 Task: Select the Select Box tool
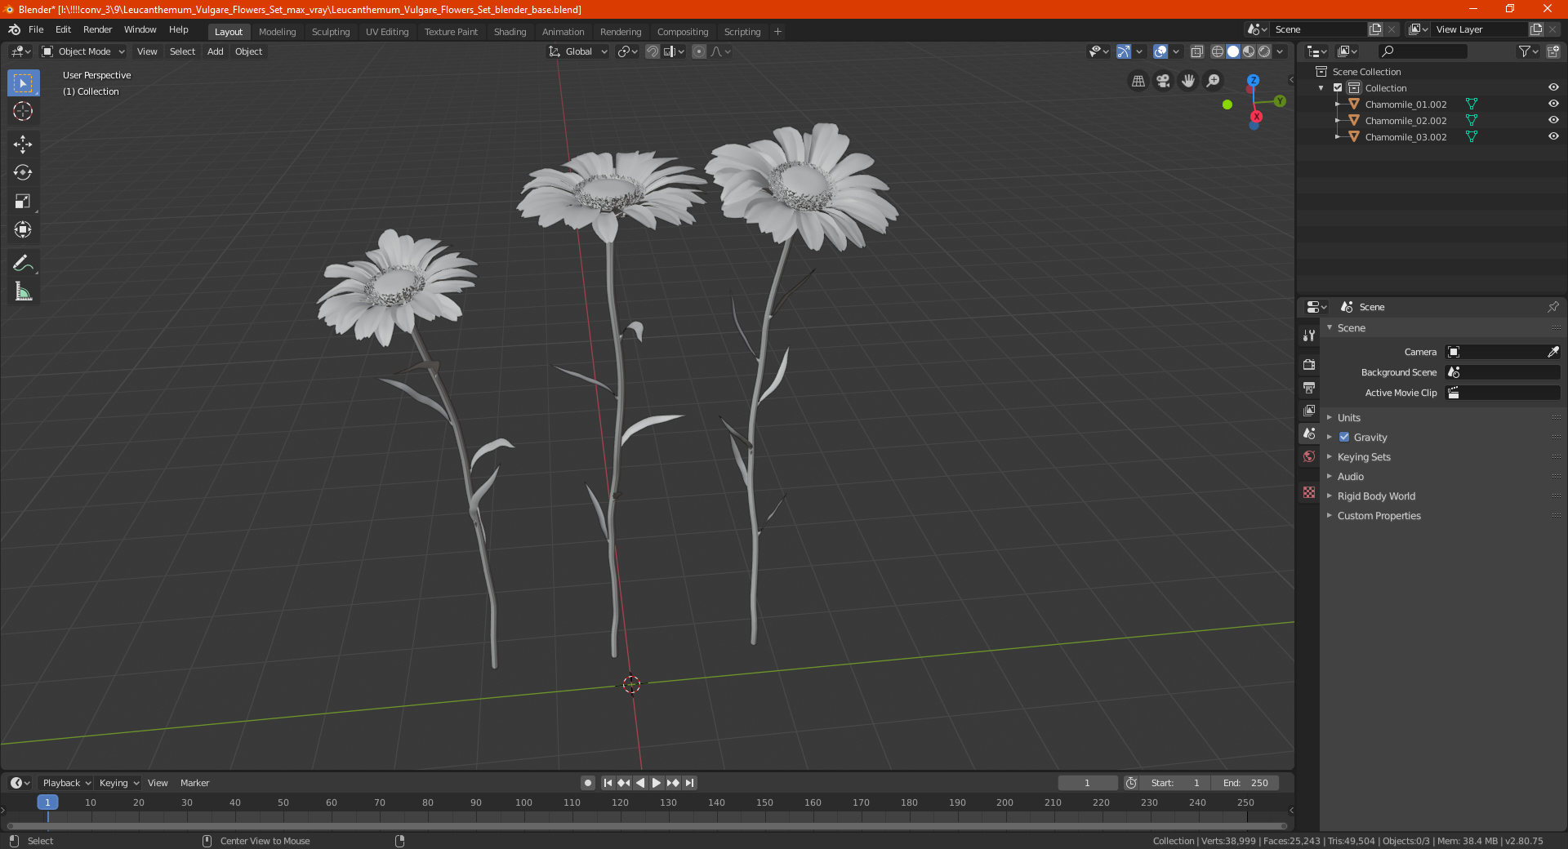coord(23,83)
